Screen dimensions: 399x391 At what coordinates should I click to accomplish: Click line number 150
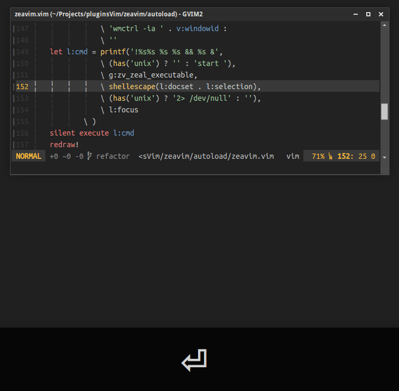22,63
